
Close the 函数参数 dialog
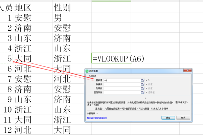(187, 71)
